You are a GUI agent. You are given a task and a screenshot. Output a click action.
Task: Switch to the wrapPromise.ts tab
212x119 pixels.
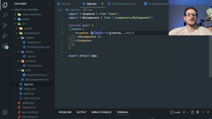[156, 4]
